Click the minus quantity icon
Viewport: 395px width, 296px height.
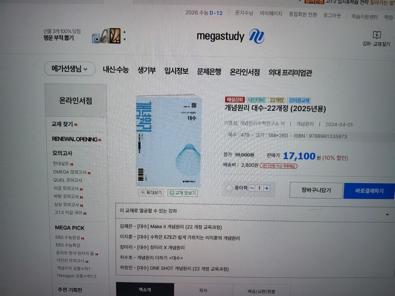[252, 188]
